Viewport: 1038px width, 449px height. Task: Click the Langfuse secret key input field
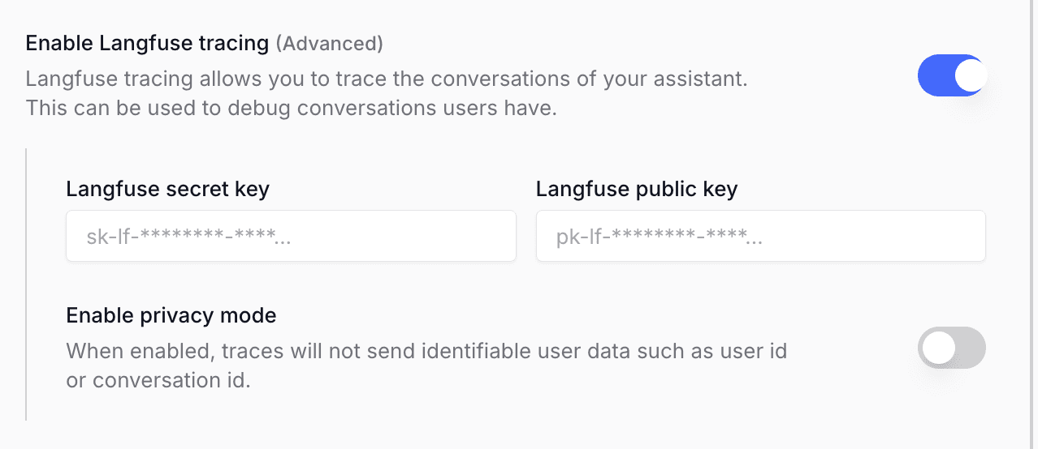pos(291,237)
